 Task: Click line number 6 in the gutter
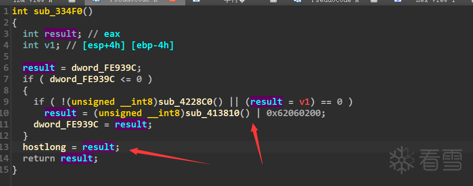[x=6, y=67]
